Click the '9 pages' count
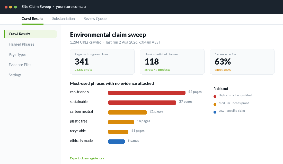This screenshot has height=164, width=283. click(x=133, y=141)
